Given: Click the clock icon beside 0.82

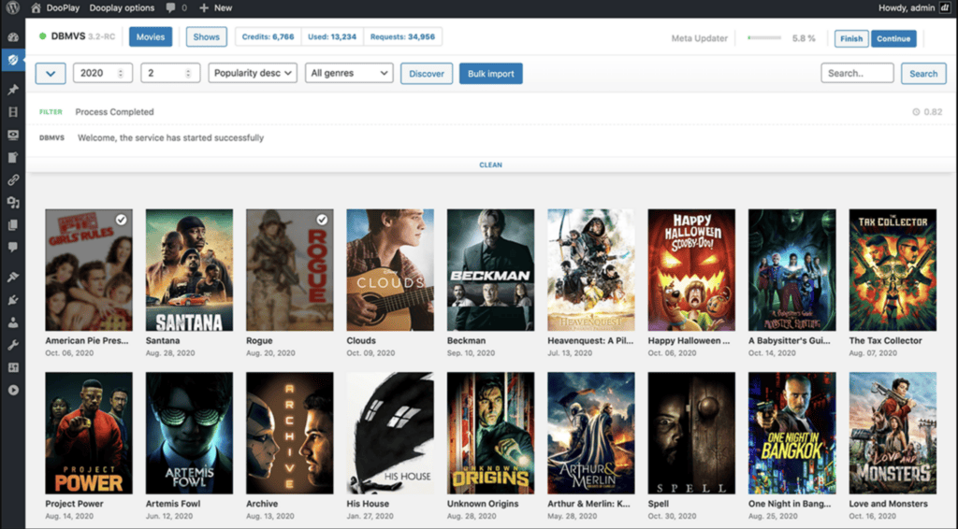Looking at the screenshot, I should [916, 112].
